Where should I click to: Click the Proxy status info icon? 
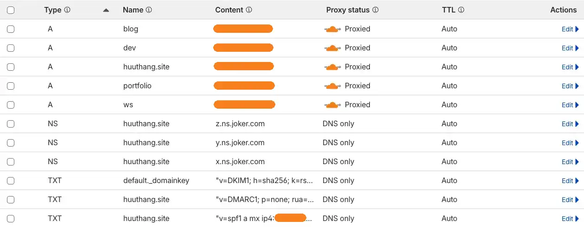pyautogui.click(x=375, y=10)
